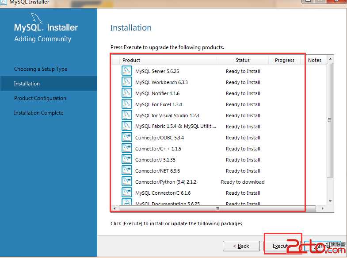This screenshot has height=258, width=347.
Task: Select the 'MySQL Notifier 1.1.6' row text
Action: [157, 93]
